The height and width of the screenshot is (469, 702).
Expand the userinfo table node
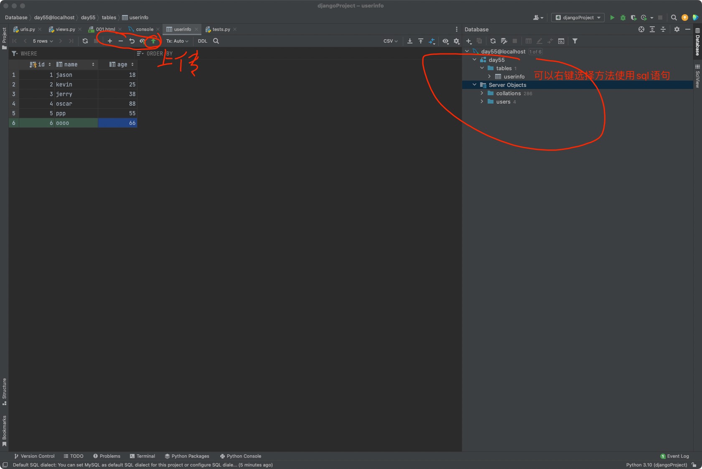490,76
